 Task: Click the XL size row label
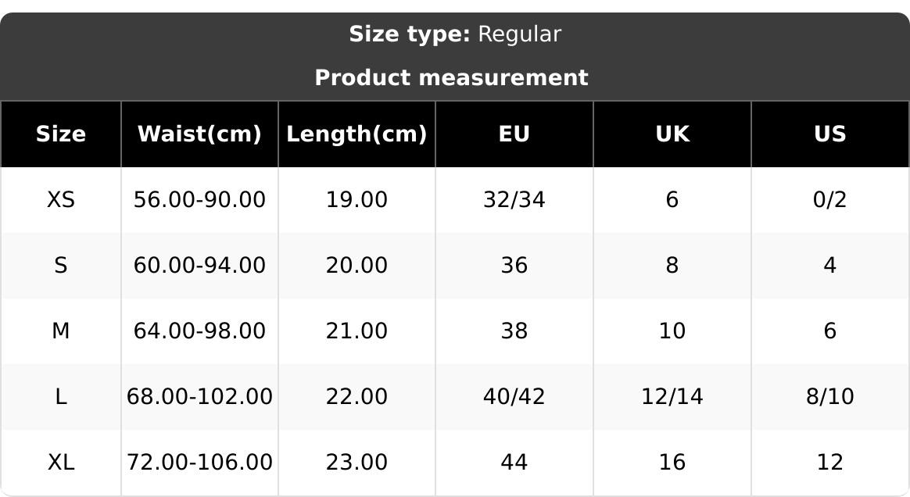[x=61, y=463]
